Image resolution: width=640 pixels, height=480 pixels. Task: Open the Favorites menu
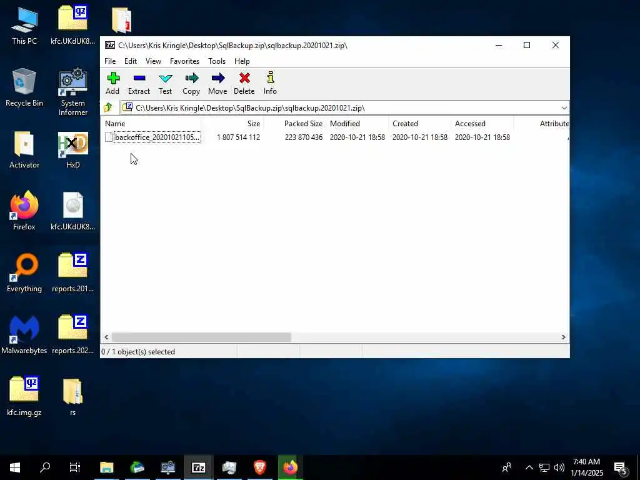tap(184, 61)
